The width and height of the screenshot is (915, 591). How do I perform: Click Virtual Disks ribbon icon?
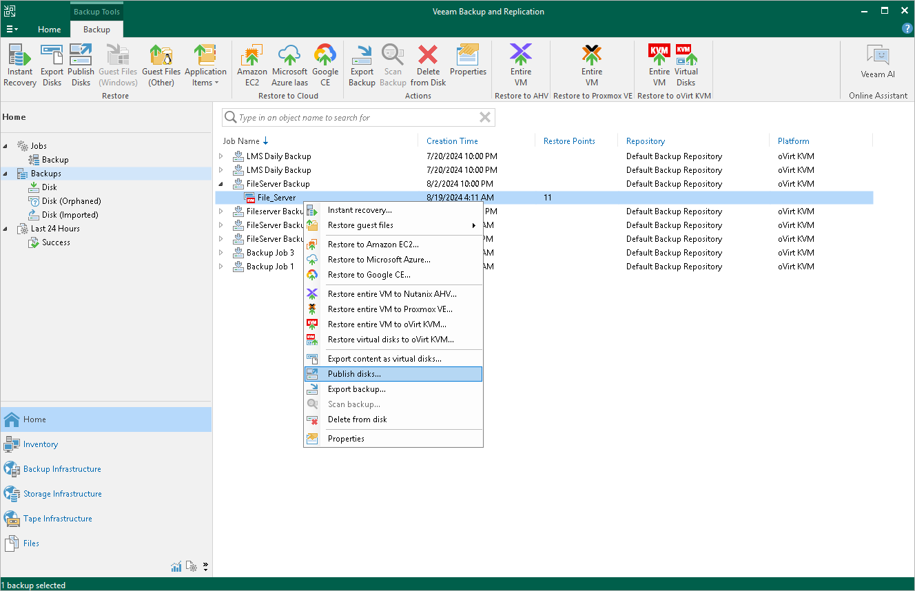[x=686, y=65]
